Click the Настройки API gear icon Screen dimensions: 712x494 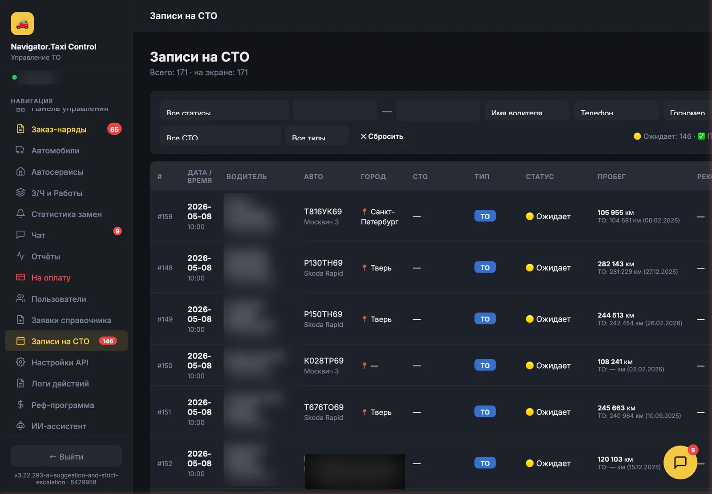coord(20,362)
